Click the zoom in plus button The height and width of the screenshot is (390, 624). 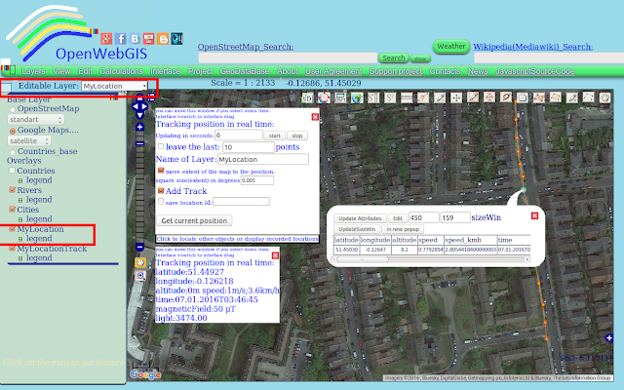(x=139, y=127)
